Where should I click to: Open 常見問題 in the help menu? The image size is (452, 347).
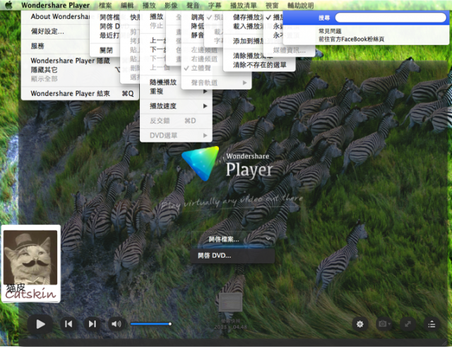(330, 31)
